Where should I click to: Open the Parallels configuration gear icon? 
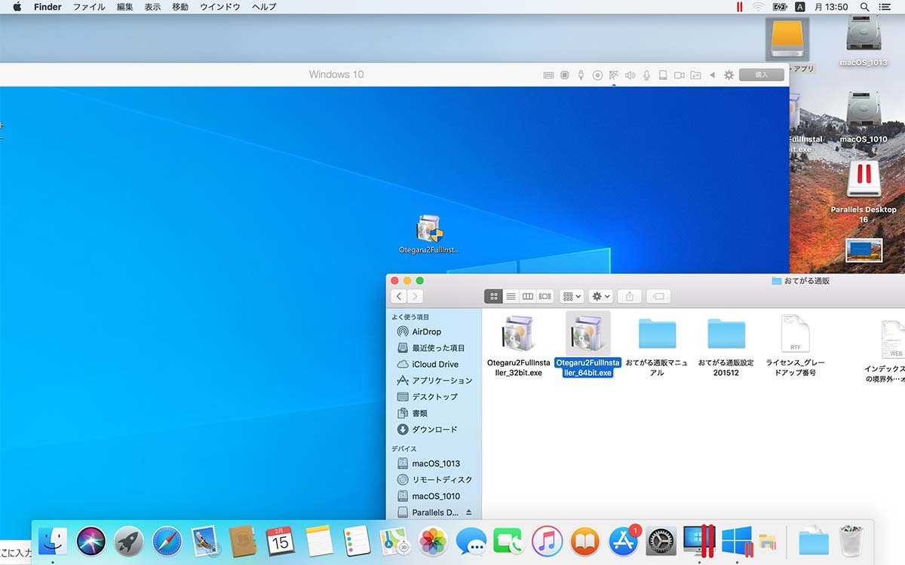tap(729, 75)
